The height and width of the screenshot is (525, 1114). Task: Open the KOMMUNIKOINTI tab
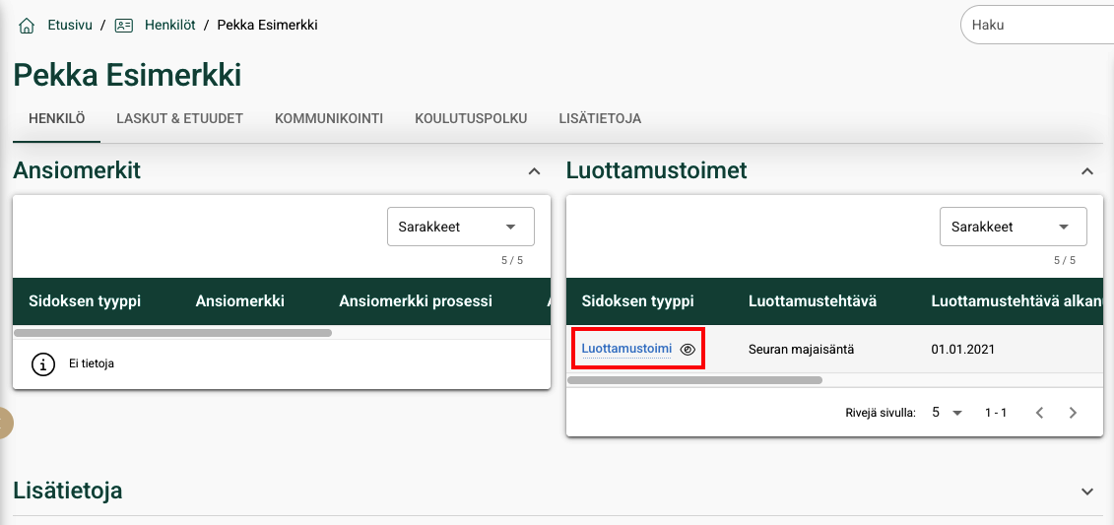pos(329,118)
